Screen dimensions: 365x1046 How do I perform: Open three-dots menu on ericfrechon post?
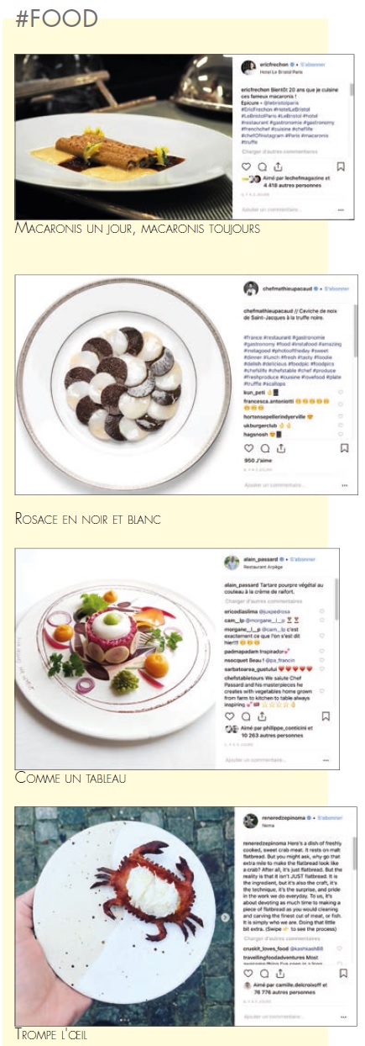pyautogui.click(x=341, y=209)
